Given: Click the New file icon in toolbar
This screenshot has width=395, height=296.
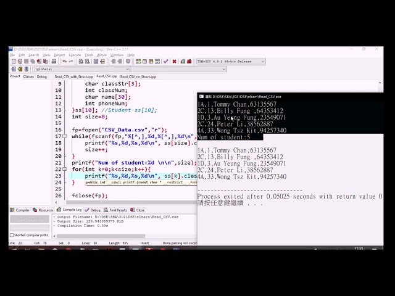Looking at the screenshot, I should pos(13,62).
